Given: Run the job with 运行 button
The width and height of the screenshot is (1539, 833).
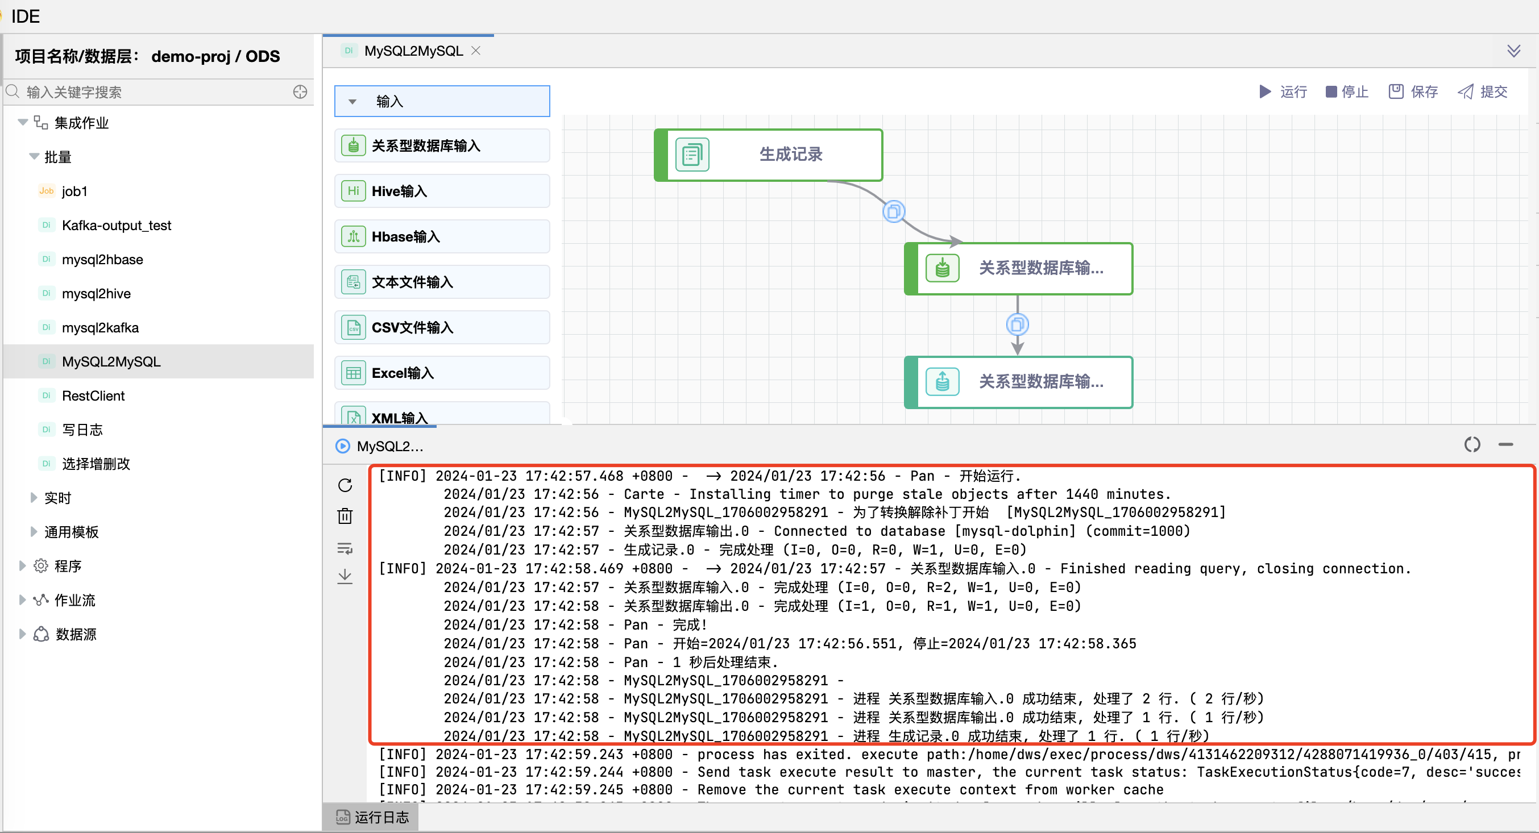Looking at the screenshot, I should pyautogui.click(x=1283, y=91).
